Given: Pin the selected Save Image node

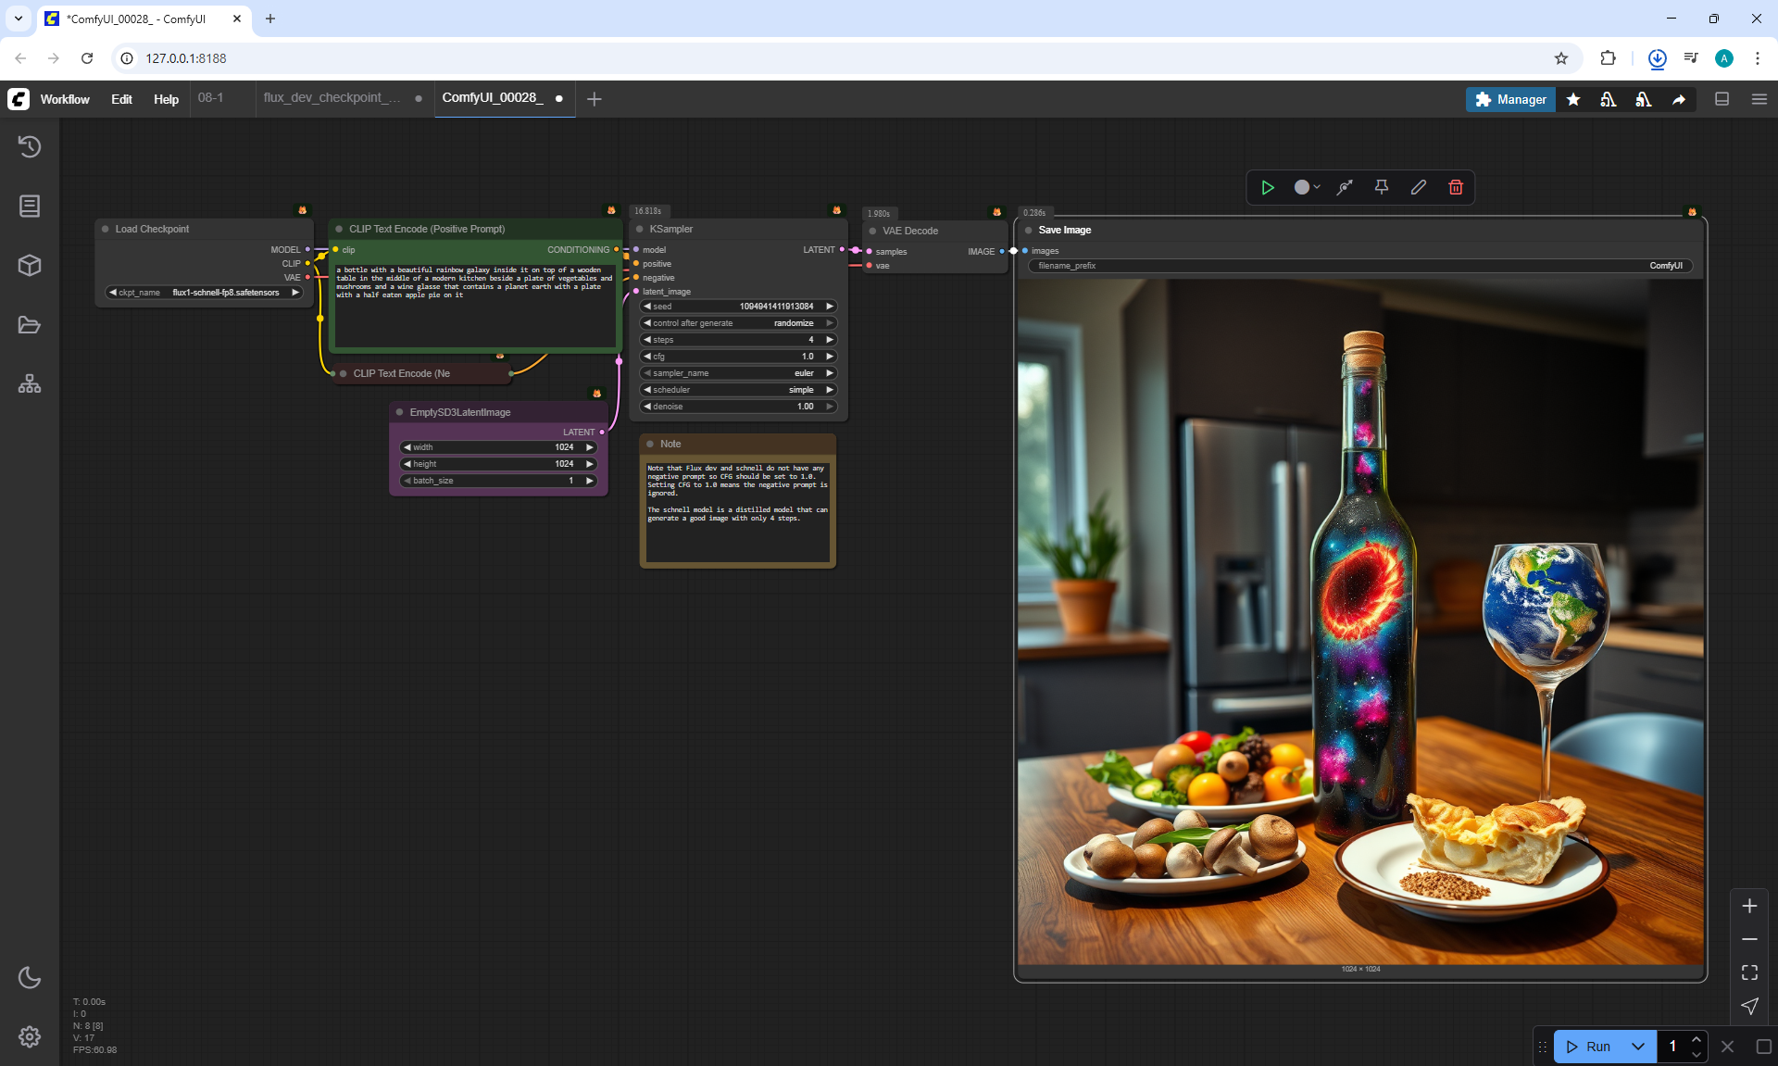Looking at the screenshot, I should tap(1381, 187).
